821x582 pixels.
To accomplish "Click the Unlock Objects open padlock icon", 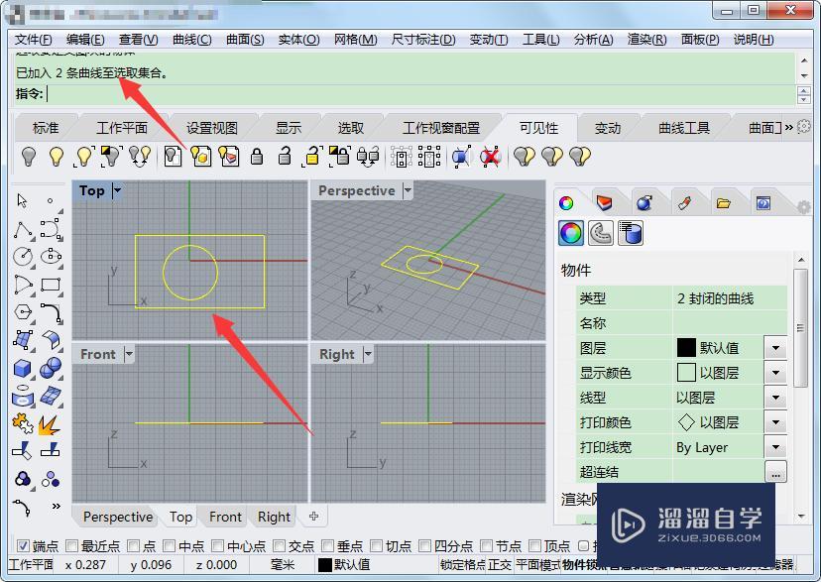I will click(285, 156).
